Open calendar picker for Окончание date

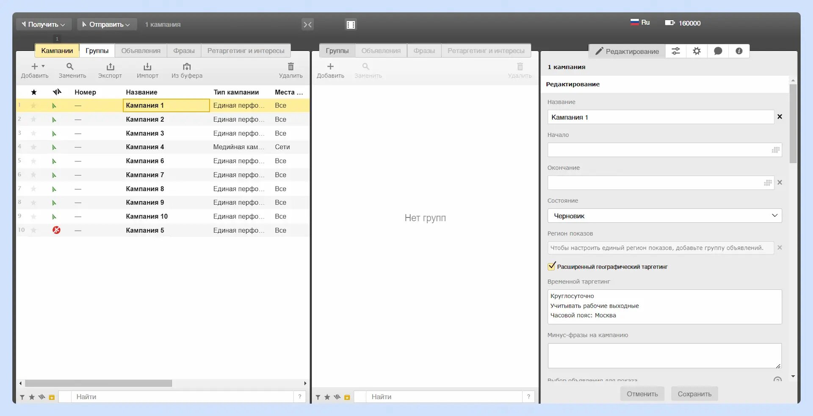(768, 183)
